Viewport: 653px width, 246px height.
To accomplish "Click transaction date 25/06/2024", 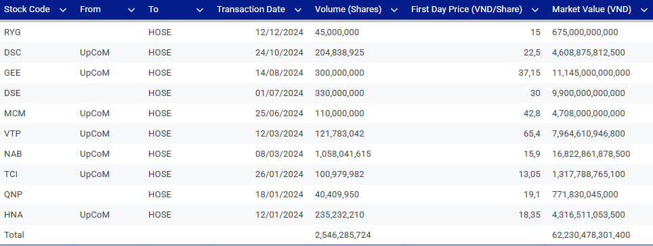I will coord(280,114).
